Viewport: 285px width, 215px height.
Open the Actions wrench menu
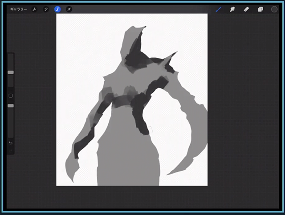[x=35, y=9]
